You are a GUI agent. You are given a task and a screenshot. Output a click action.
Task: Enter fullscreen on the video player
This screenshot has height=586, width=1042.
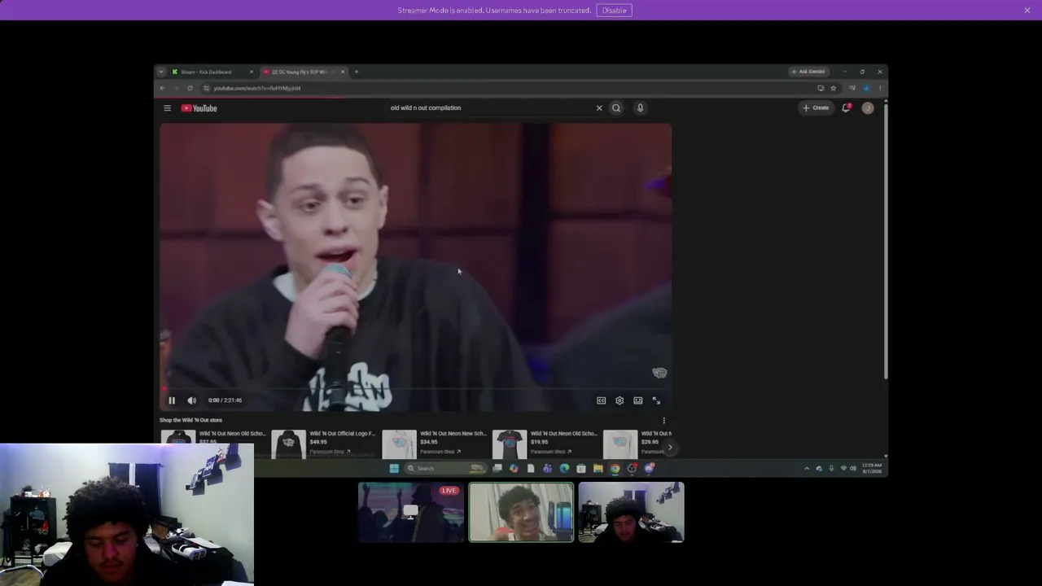656,400
